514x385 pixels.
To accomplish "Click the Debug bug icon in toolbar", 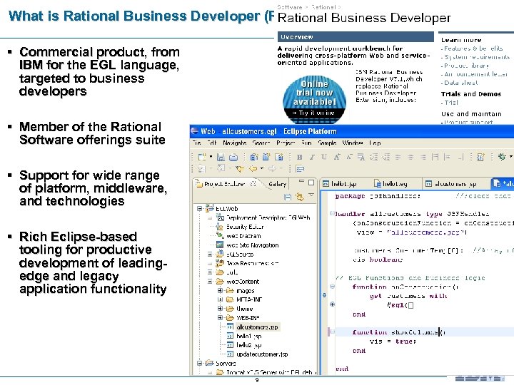I will (x=502, y=157).
